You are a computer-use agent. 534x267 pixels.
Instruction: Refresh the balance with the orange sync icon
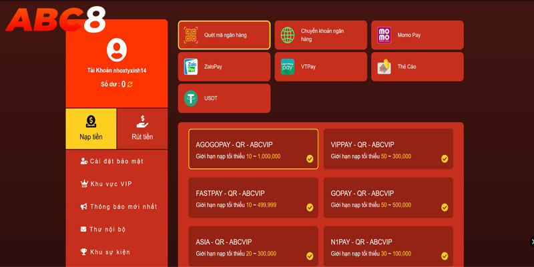click(x=129, y=84)
